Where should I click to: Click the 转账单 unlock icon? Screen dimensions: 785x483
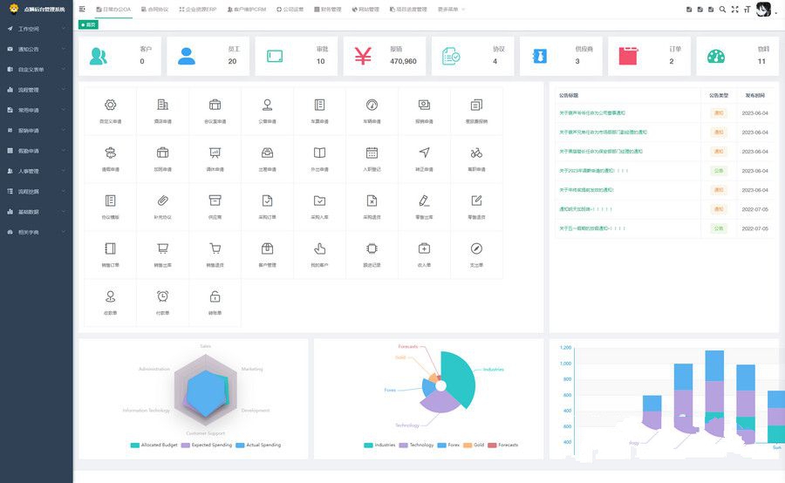pyautogui.click(x=215, y=296)
